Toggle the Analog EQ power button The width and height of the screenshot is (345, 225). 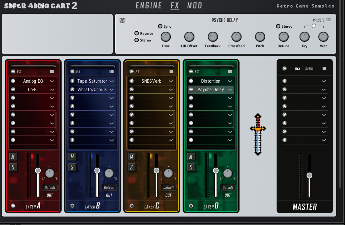pyautogui.click(x=13, y=81)
